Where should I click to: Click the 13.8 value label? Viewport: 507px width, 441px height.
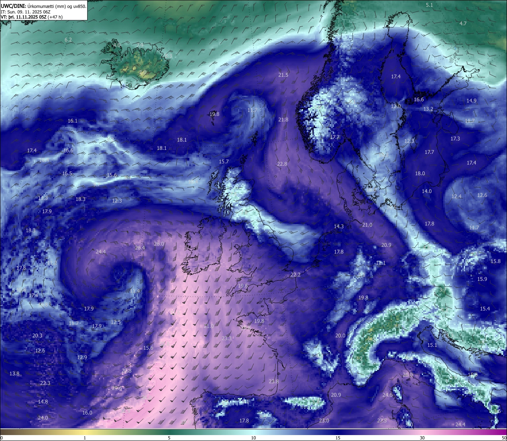[x=14, y=373]
